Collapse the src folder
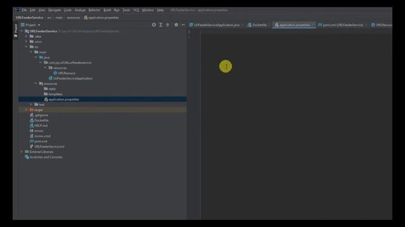 click(27, 47)
